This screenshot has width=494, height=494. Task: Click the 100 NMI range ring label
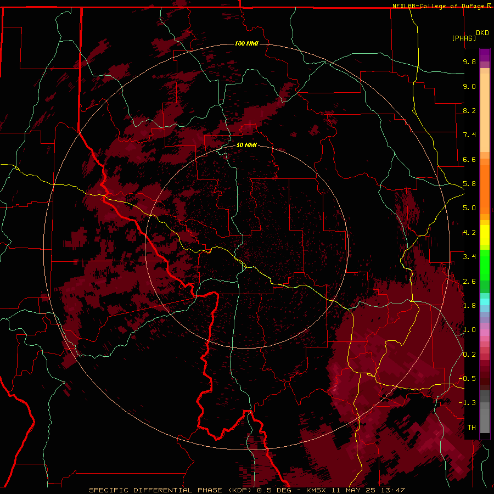click(x=246, y=43)
